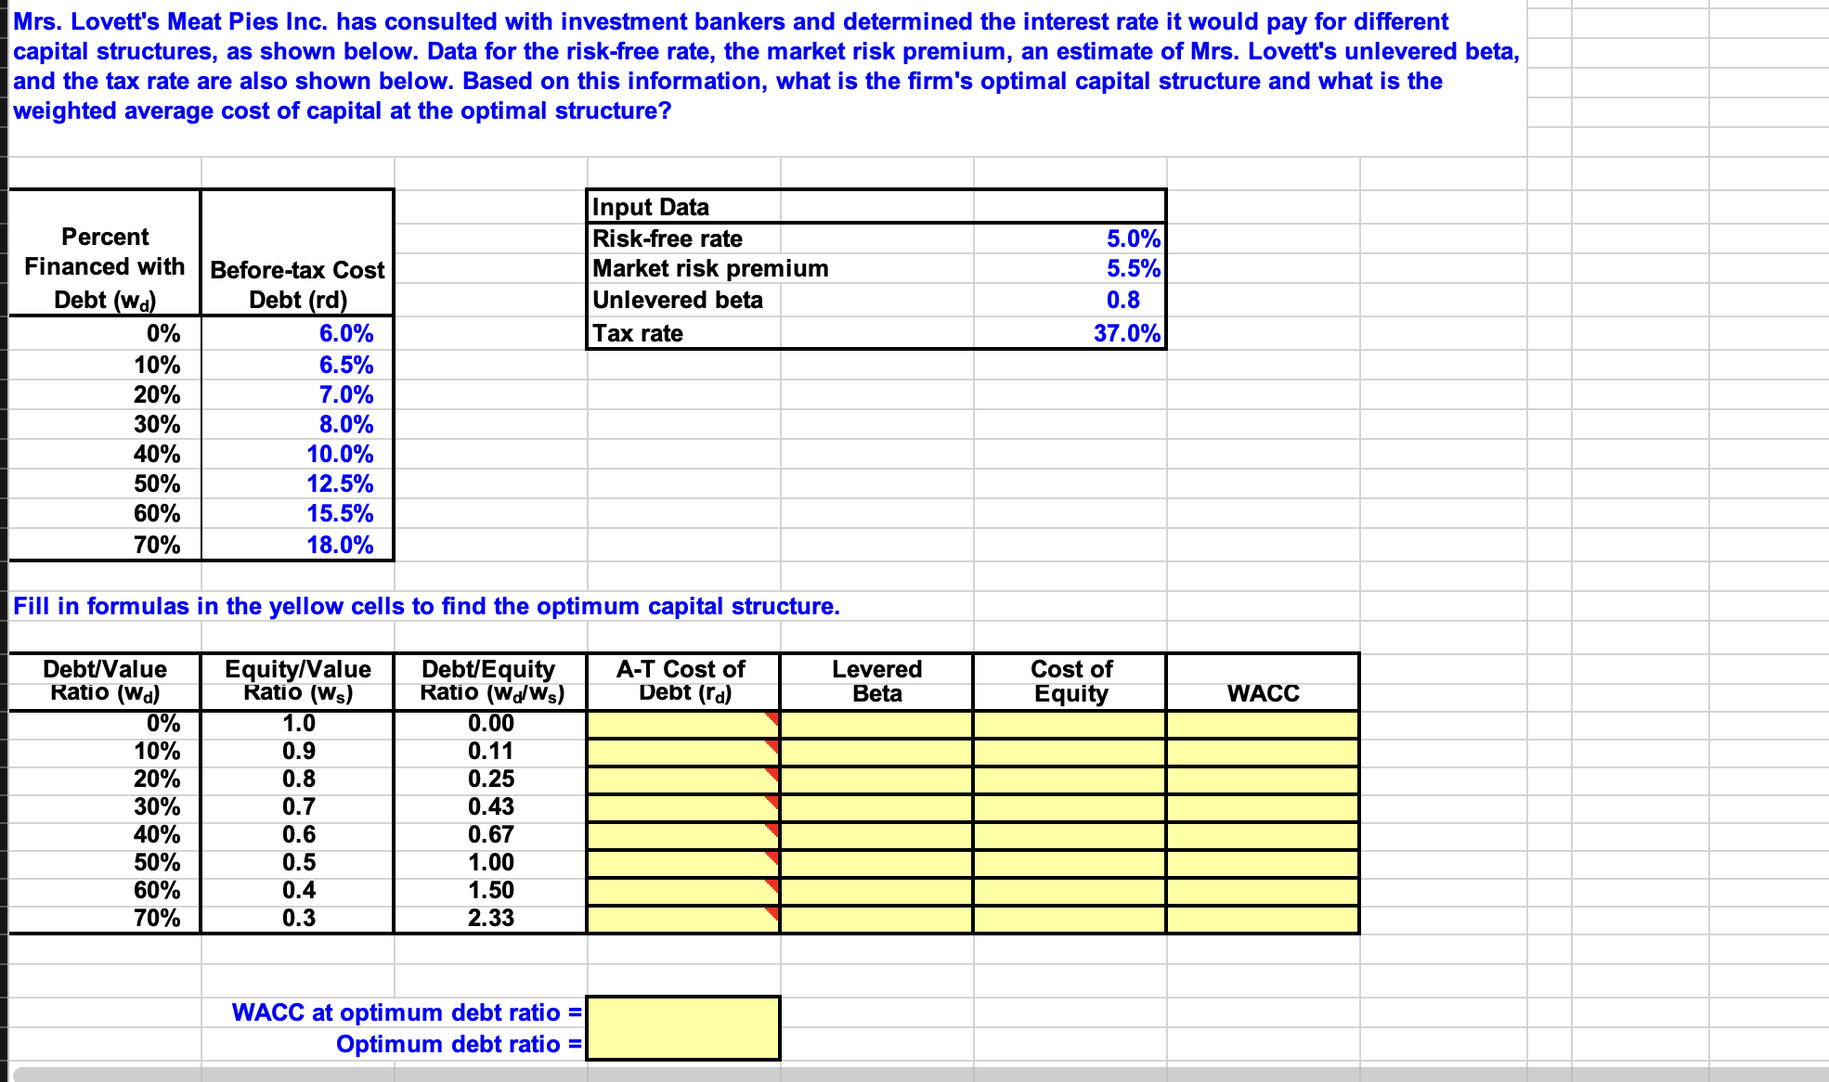
Task: Click the Cost of Equity cell in the 20% row
Action: click(1070, 779)
